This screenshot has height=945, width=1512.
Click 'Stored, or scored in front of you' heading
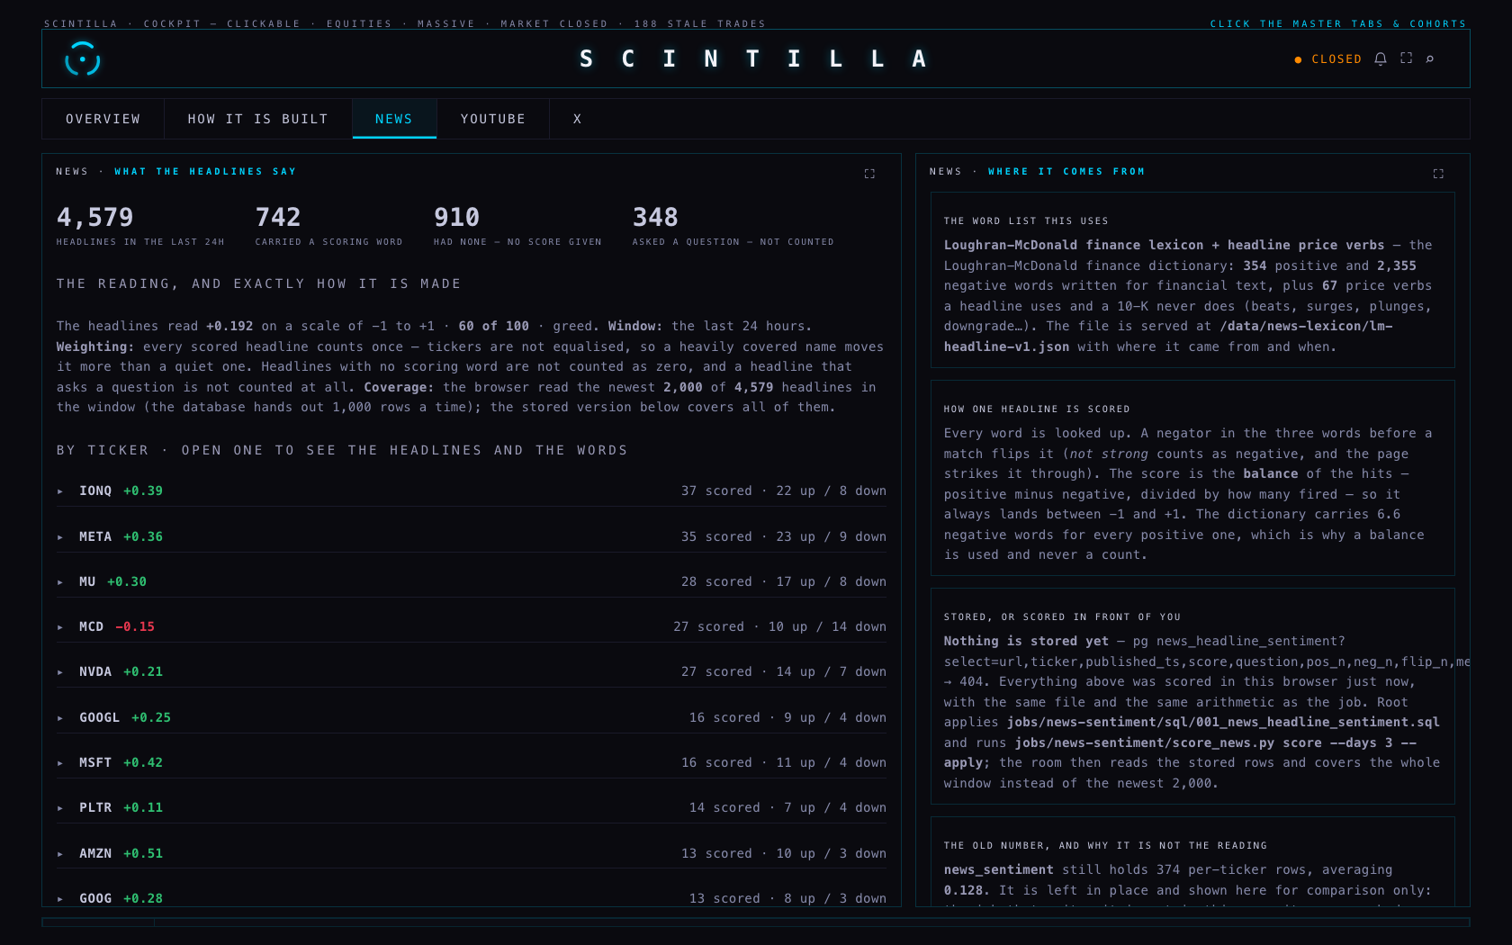pyautogui.click(x=1062, y=616)
